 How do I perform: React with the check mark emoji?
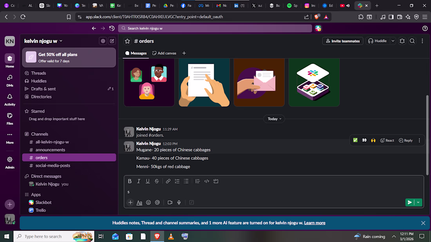click(355, 140)
